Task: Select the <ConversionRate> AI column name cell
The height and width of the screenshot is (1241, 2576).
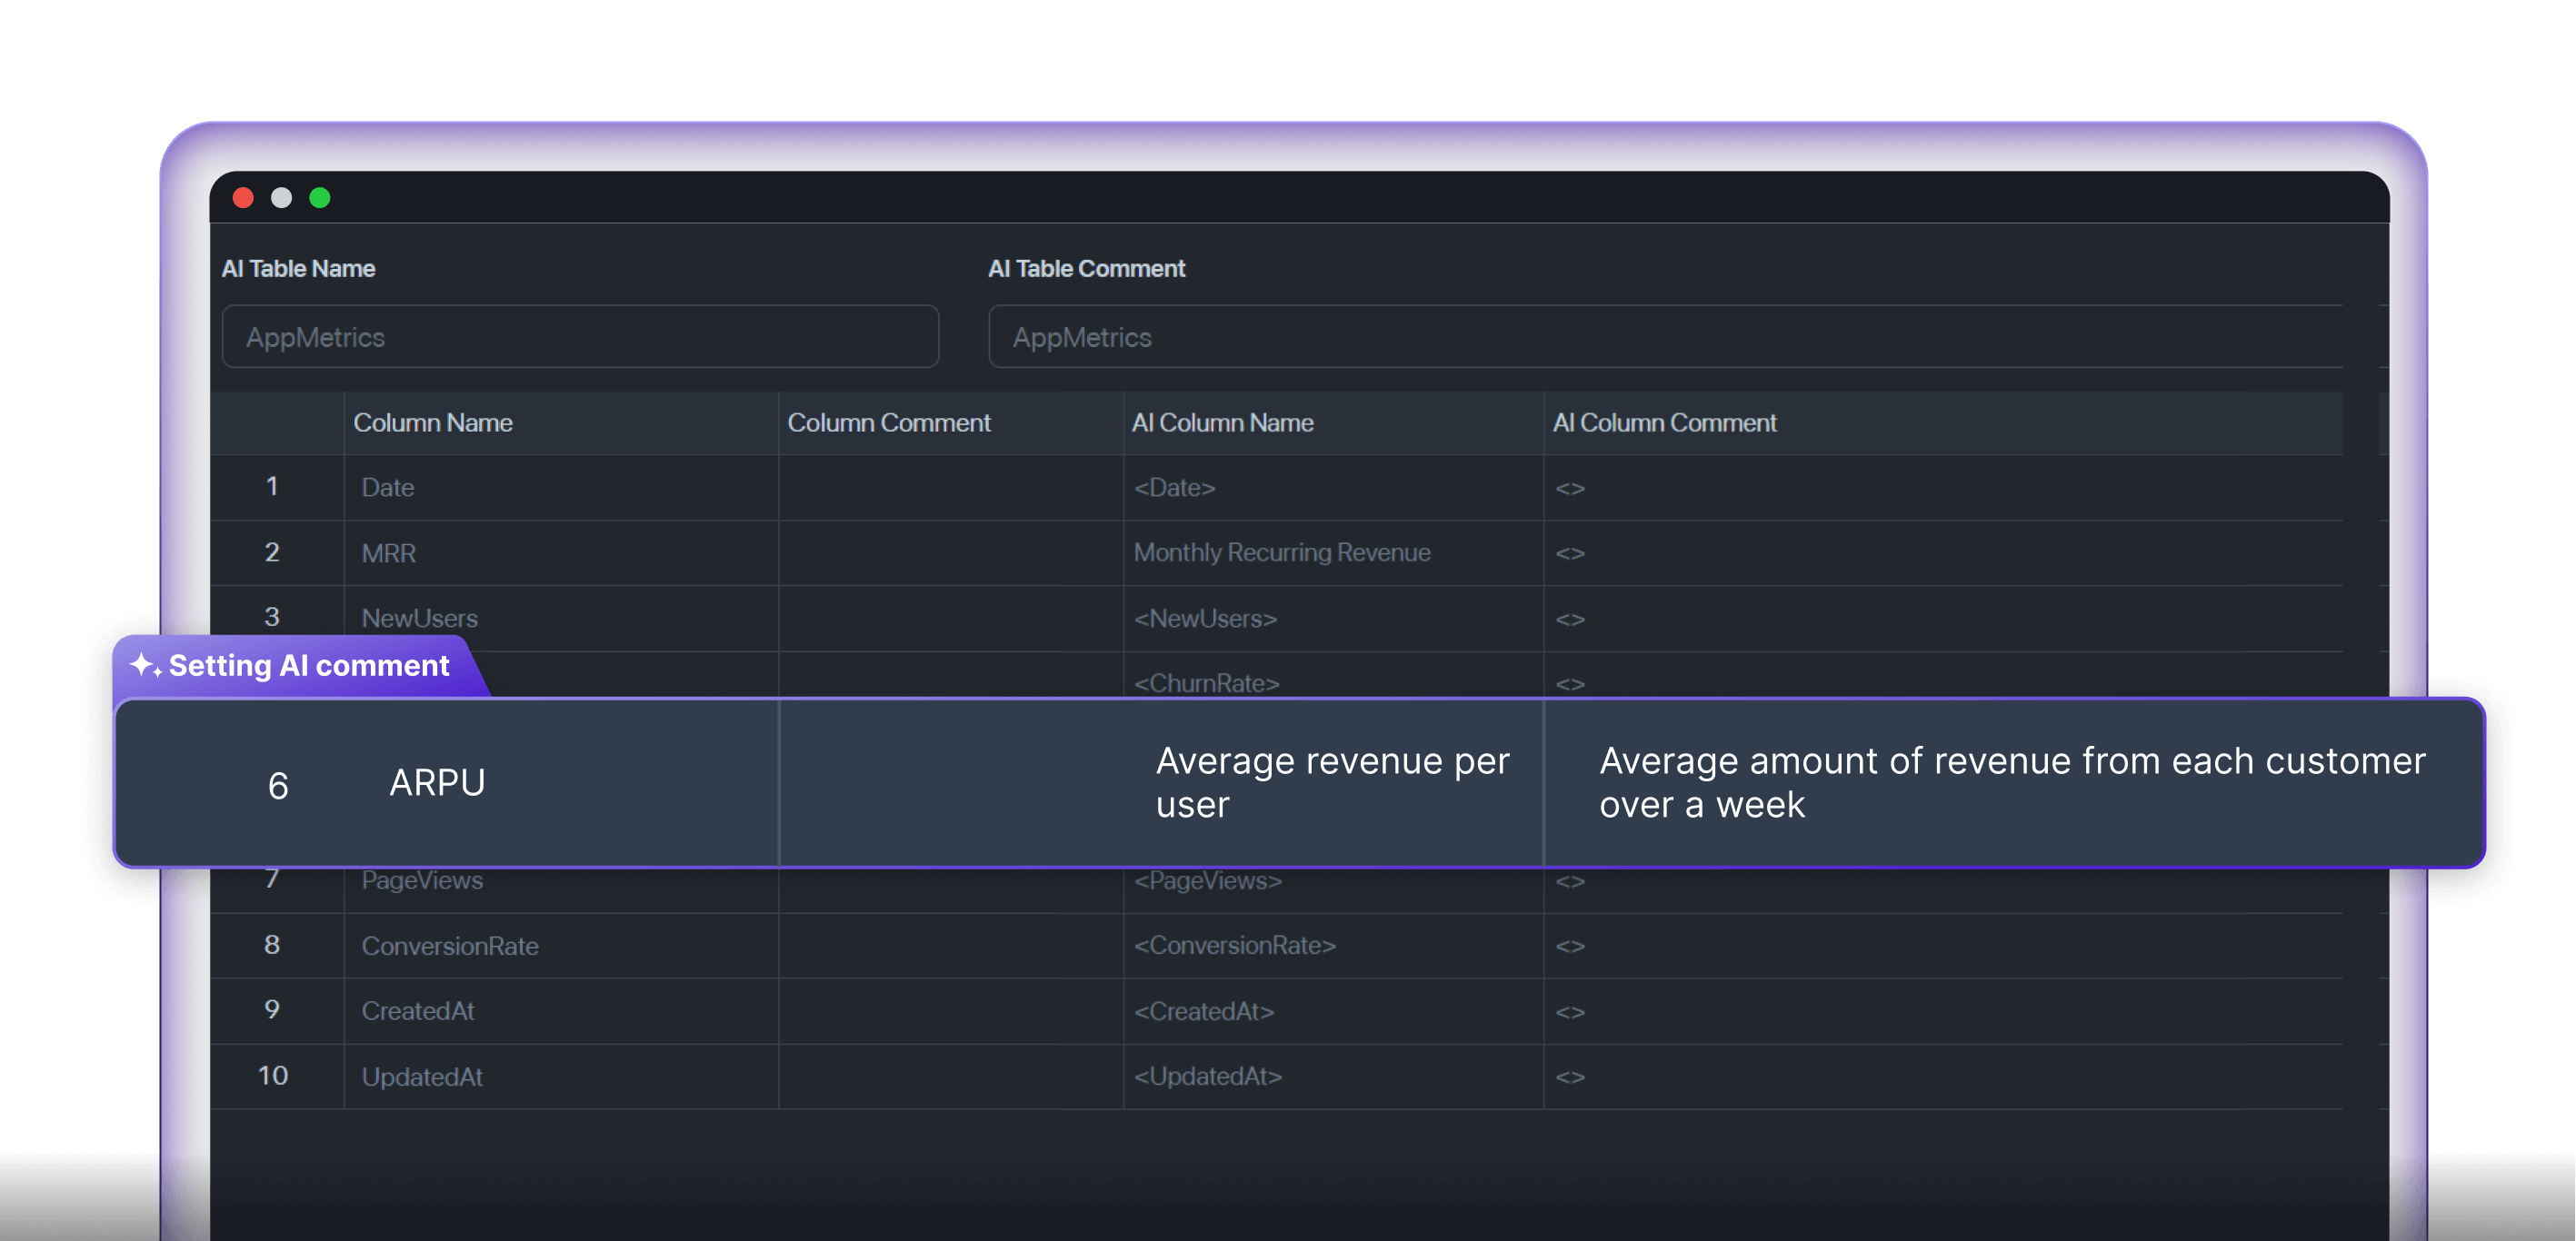Action: point(1333,945)
